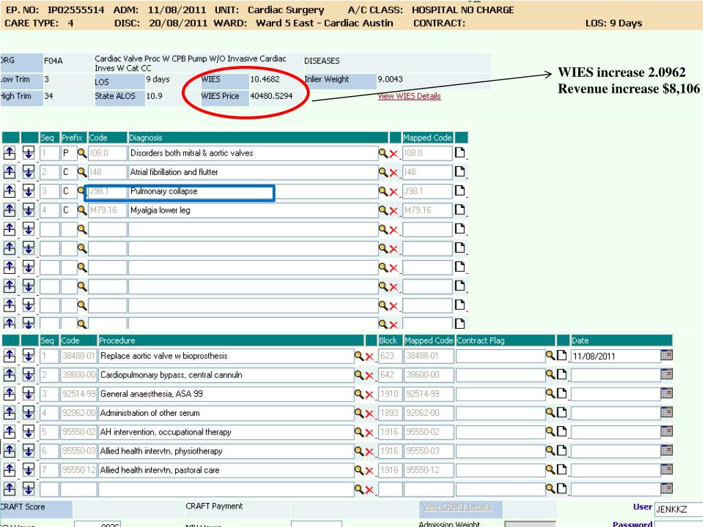
Task: Search procedure lookup for General anaesthesia row
Action: (x=359, y=394)
